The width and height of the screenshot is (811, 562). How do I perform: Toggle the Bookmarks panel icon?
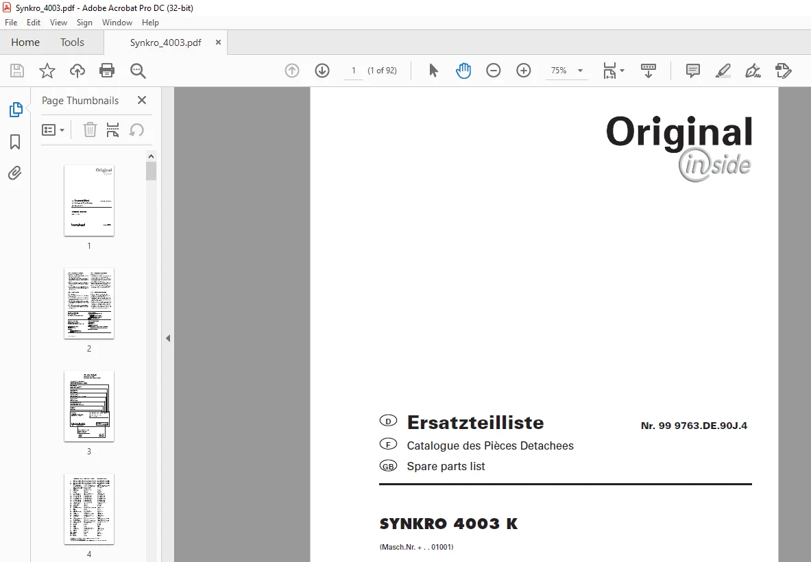coord(15,142)
